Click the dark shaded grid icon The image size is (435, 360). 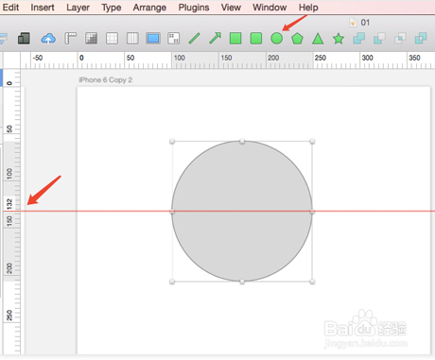pos(91,39)
